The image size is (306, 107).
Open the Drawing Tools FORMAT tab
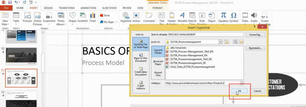[x=157, y=8]
